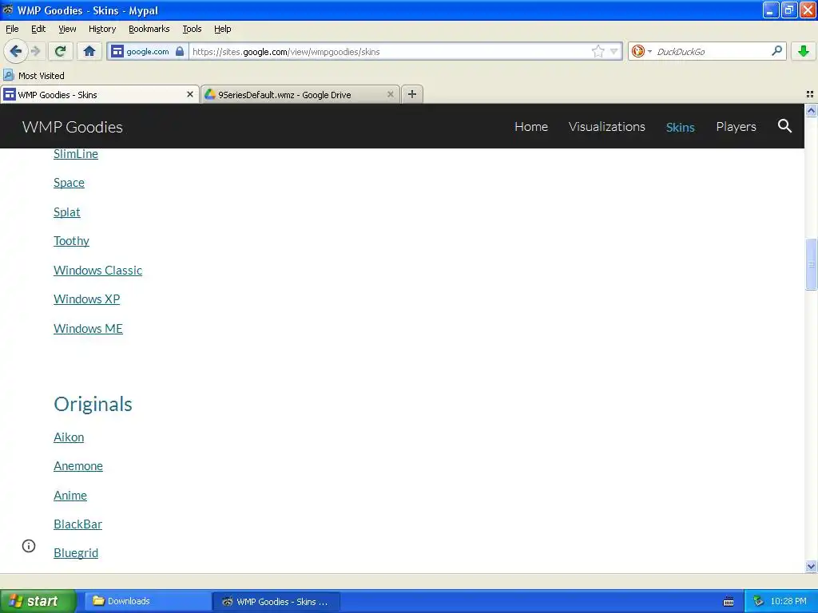The height and width of the screenshot is (613, 818).
Task: Select the WMP Goodies - Skins tab
Action: pyautogui.click(x=100, y=94)
